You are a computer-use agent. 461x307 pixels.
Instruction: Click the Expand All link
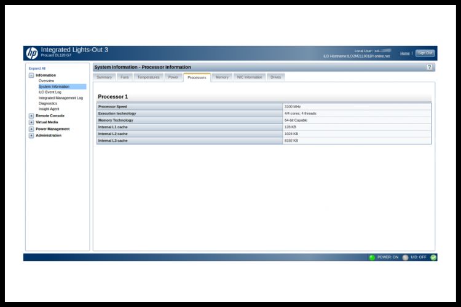tap(37, 68)
